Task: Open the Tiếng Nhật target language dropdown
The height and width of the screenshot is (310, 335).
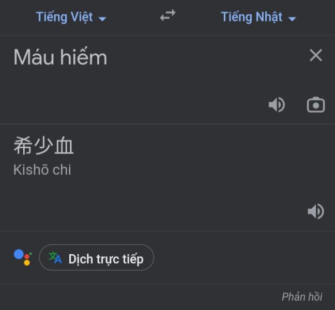Action: (258, 17)
